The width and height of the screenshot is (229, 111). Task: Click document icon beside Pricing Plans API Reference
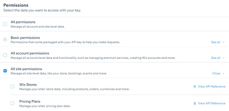(x=195, y=103)
